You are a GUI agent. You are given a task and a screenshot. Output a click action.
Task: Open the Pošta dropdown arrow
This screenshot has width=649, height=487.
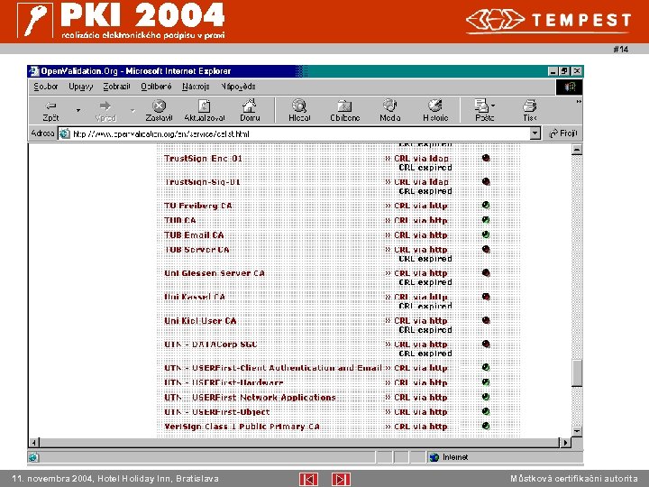pyautogui.click(x=493, y=106)
